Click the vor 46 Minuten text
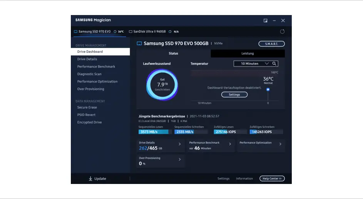This screenshot has width=363, height=199. (200, 148)
